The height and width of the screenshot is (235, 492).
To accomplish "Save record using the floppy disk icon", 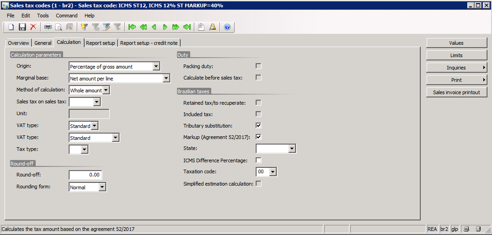I will (22, 27).
